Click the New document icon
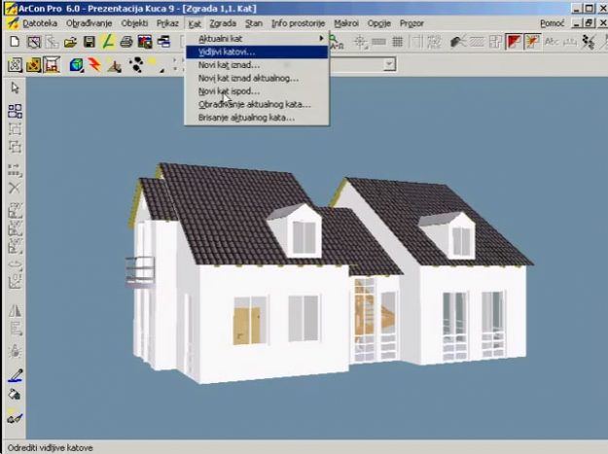 [15, 42]
